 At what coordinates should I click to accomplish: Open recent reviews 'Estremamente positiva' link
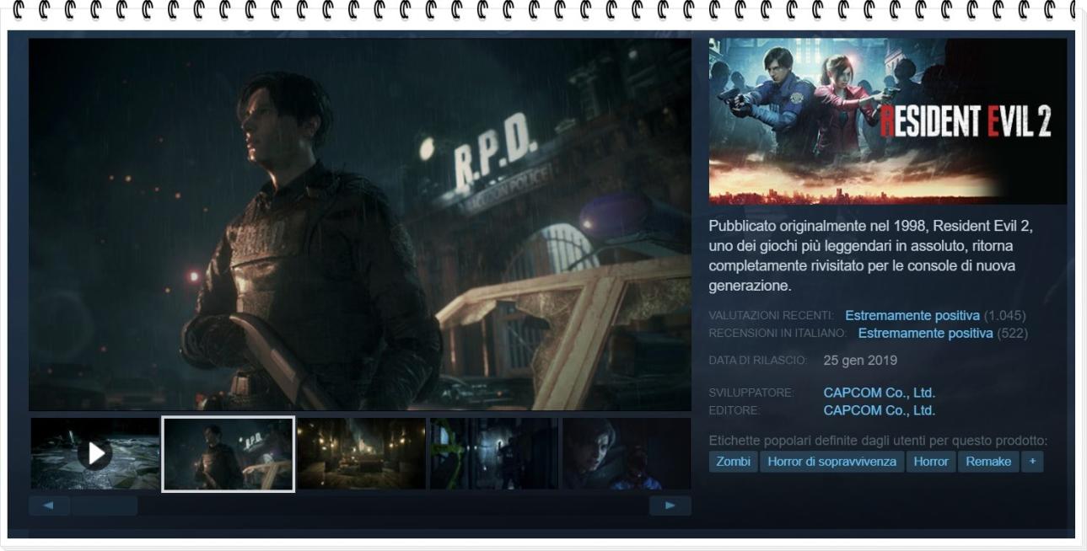click(x=912, y=316)
